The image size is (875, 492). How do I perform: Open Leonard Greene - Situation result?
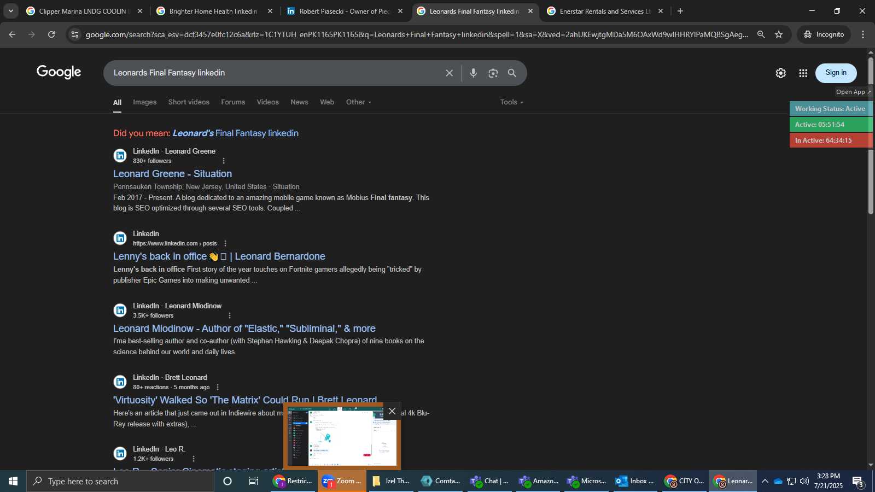coord(172,174)
